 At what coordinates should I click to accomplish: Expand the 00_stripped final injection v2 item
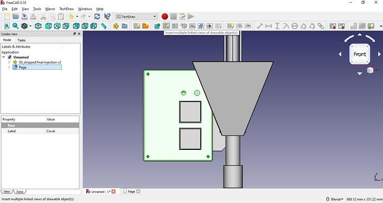coord(9,63)
